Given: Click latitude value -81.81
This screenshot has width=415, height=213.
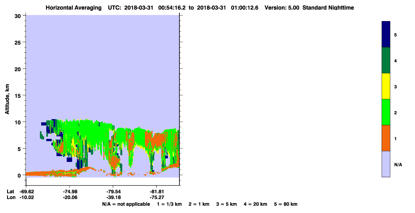Looking at the screenshot, I should click(x=156, y=192).
